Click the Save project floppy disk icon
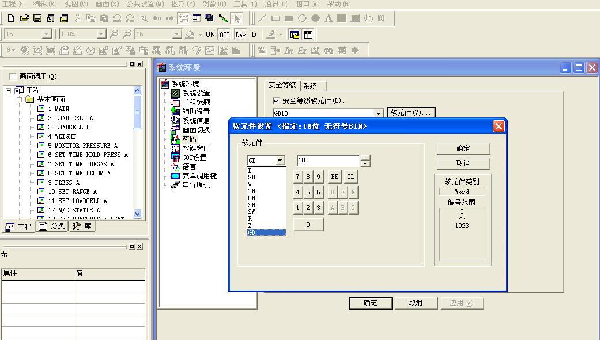The width and height of the screenshot is (600, 340). (37, 18)
